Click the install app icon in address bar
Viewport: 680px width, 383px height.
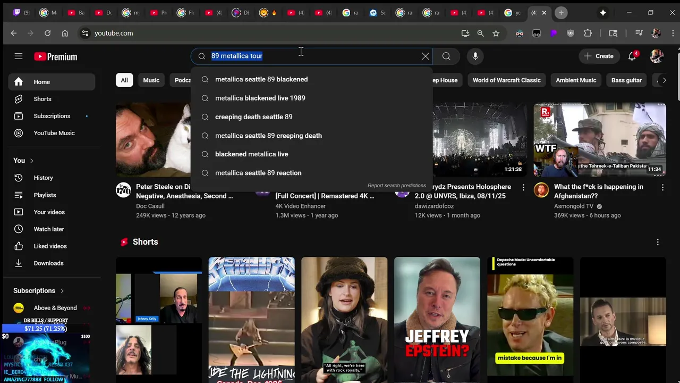[x=465, y=33]
